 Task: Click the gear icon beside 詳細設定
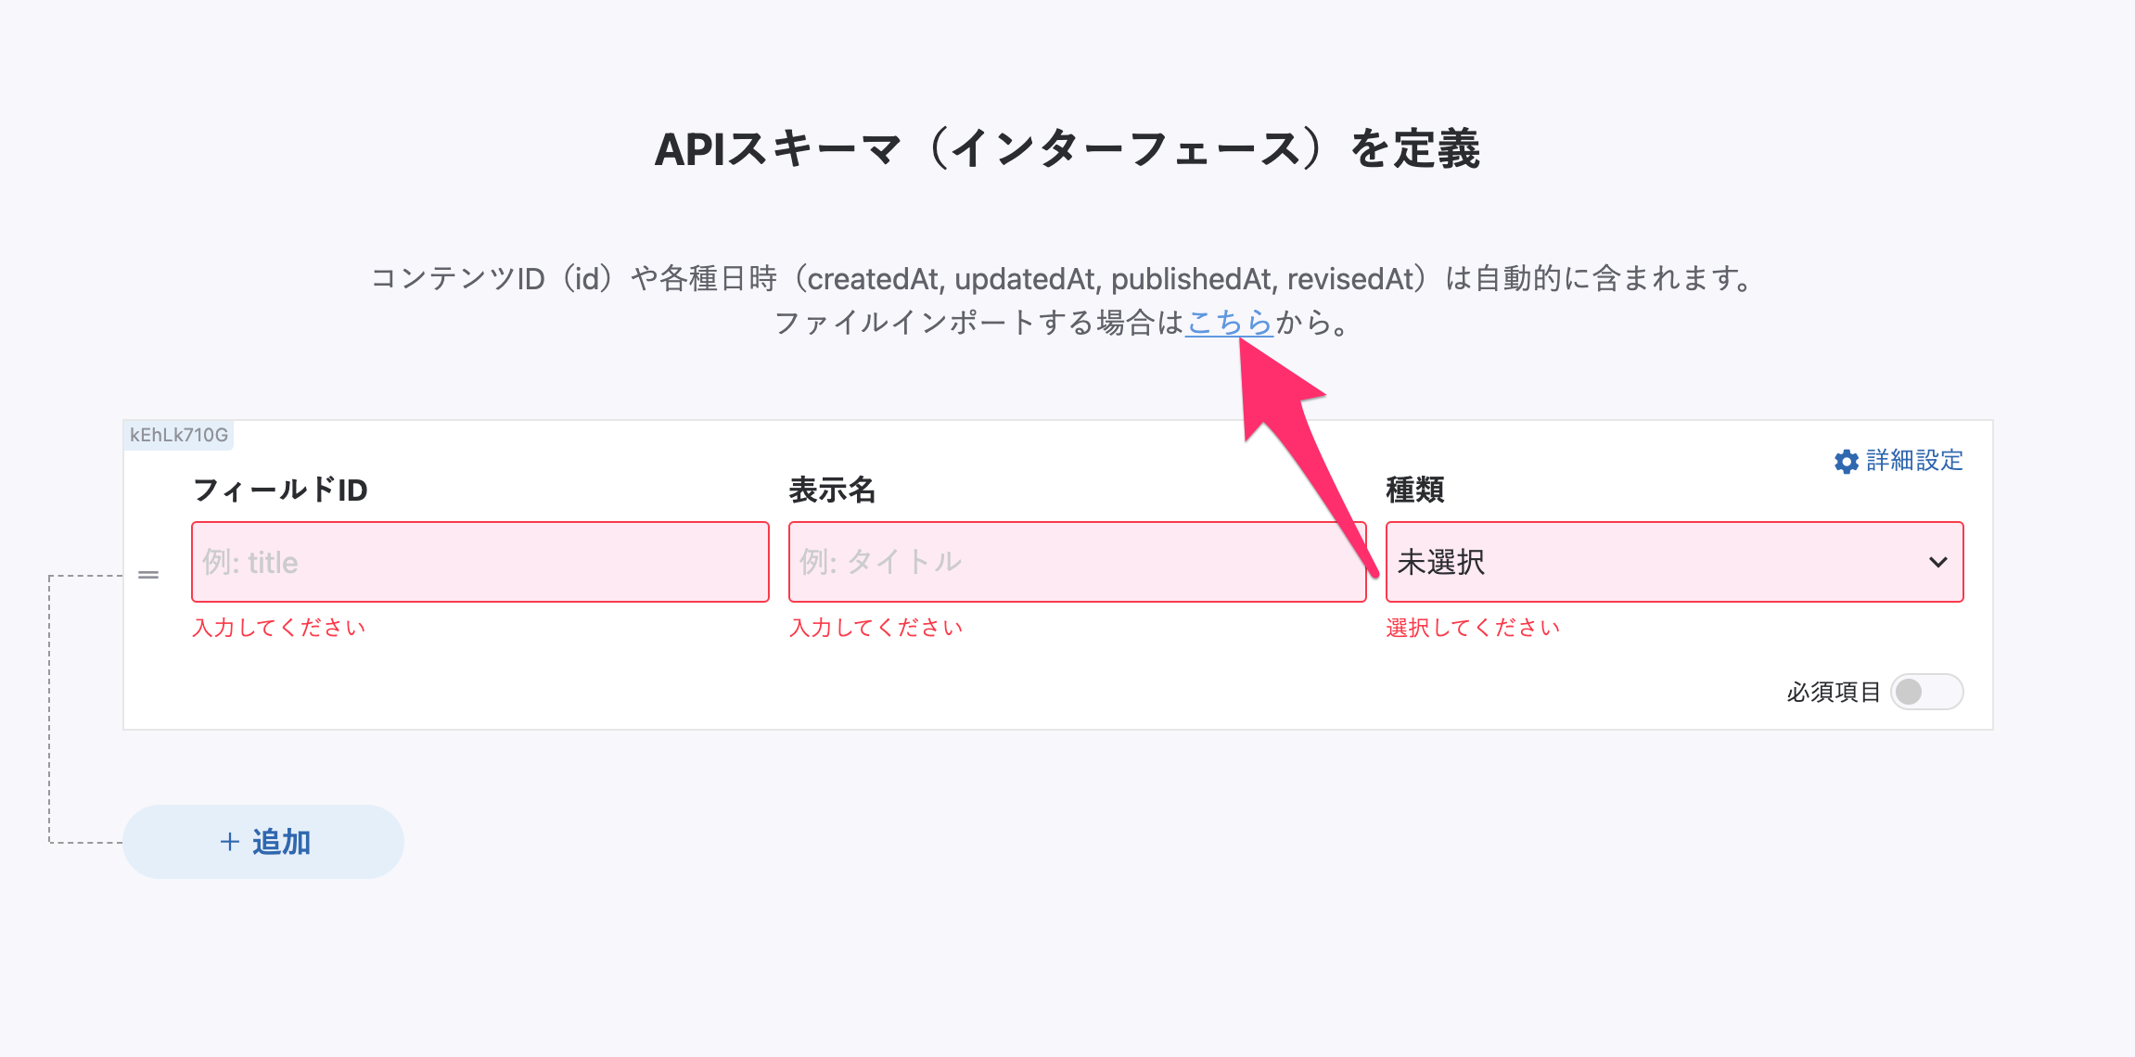(x=1846, y=462)
